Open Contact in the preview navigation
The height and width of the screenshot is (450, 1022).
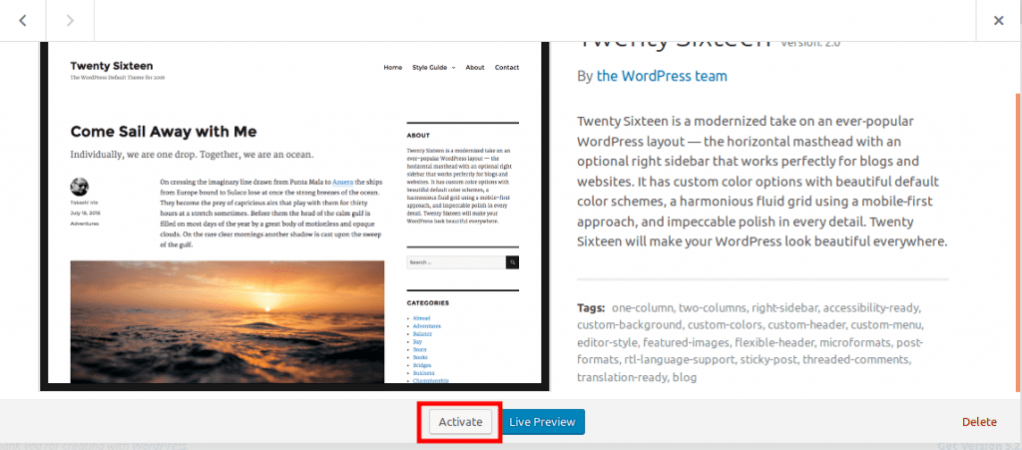pyautogui.click(x=506, y=68)
